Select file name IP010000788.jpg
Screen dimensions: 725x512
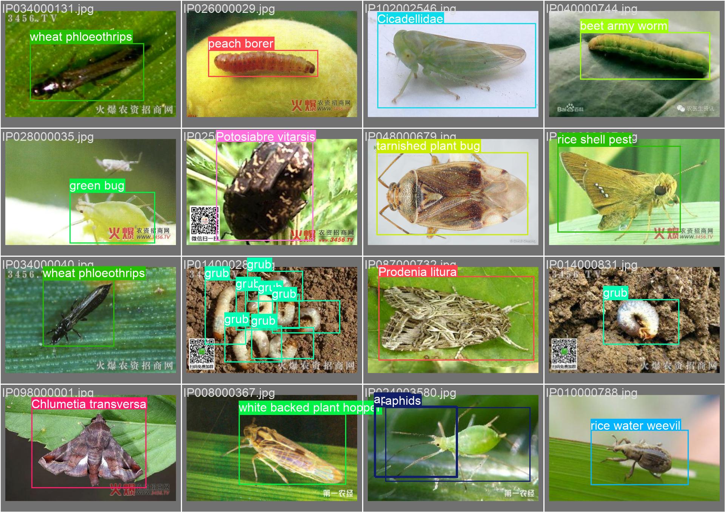(x=592, y=392)
